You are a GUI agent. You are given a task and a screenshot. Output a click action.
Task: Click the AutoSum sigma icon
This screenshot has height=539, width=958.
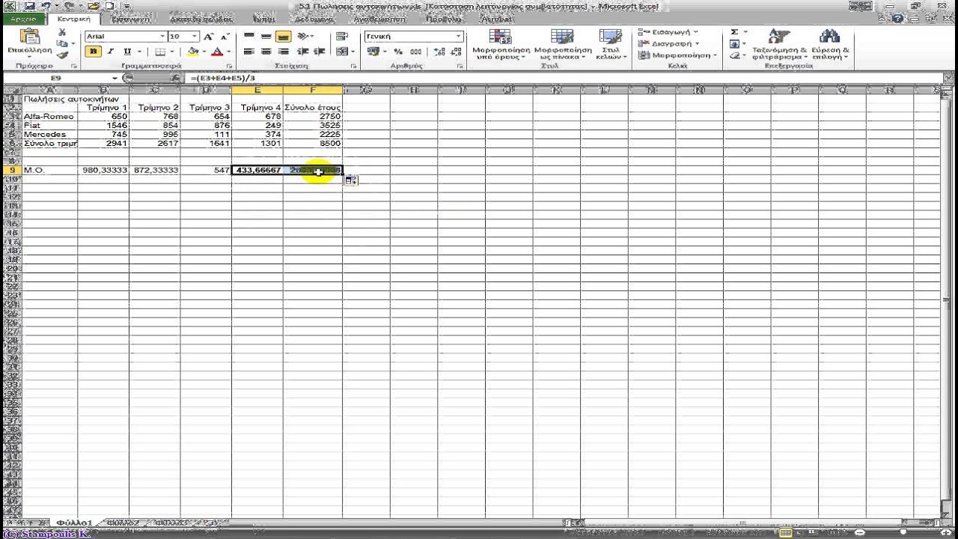tap(735, 32)
